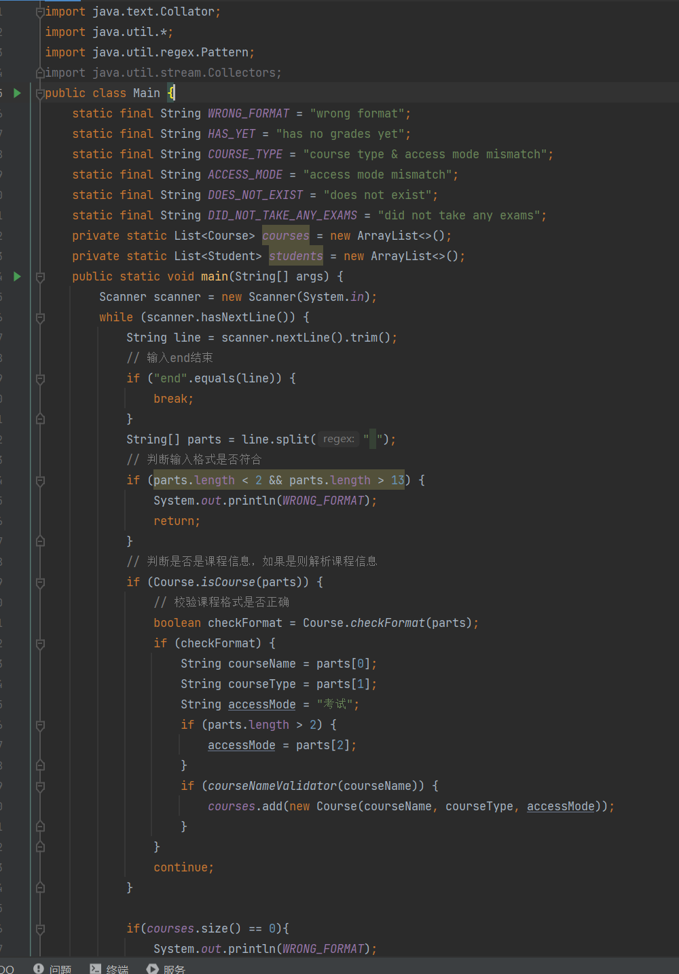Image resolution: width=679 pixels, height=974 pixels.
Task: Collapse the if courses.size() == 0 block
Action: (40, 929)
